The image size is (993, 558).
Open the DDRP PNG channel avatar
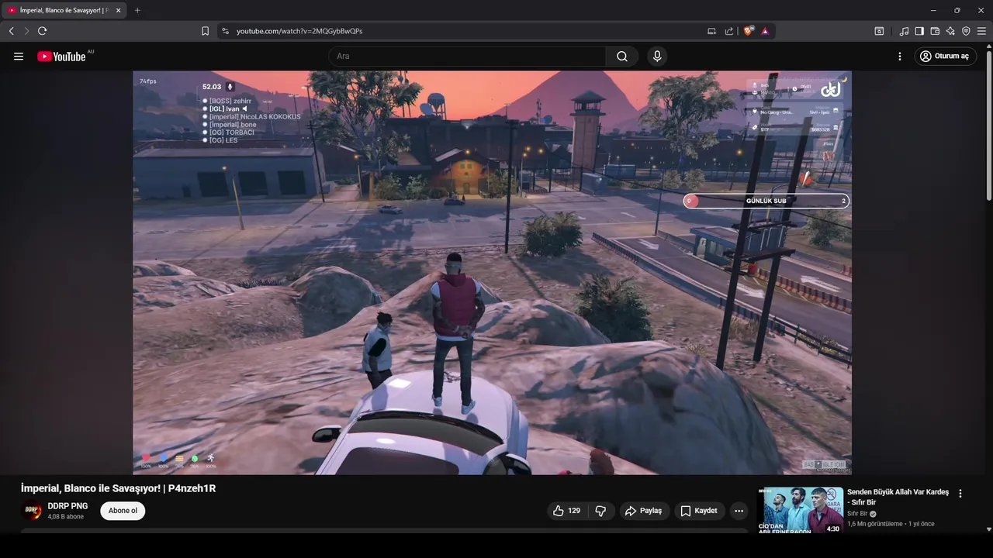(x=32, y=511)
